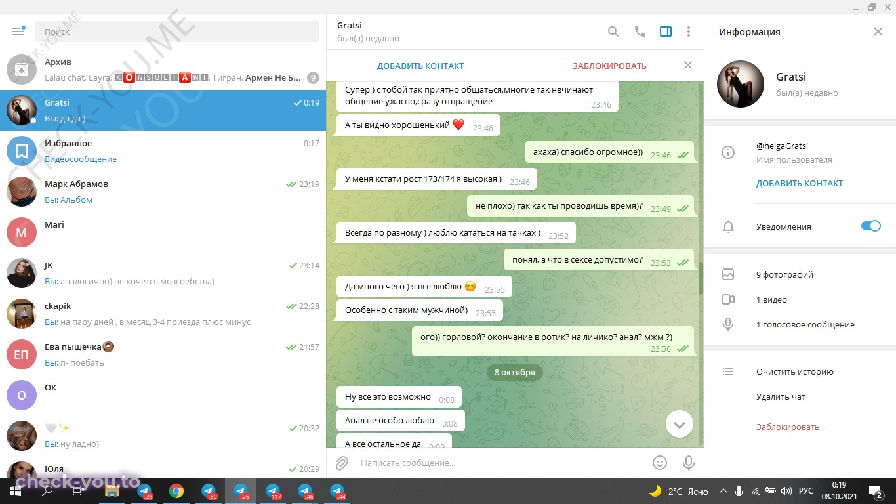Open the Юля conversation
The height and width of the screenshot is (504, 896).
[x=163, y=467]
